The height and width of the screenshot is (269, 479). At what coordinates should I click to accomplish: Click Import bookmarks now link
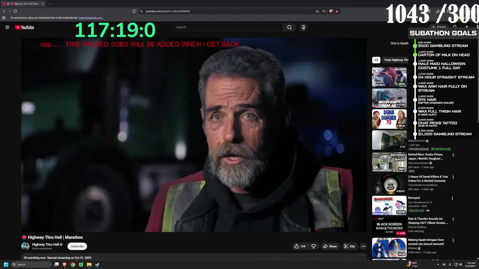[91, 18]
